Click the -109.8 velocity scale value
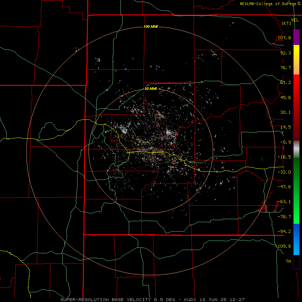302x302 pixels. (283, 246)
